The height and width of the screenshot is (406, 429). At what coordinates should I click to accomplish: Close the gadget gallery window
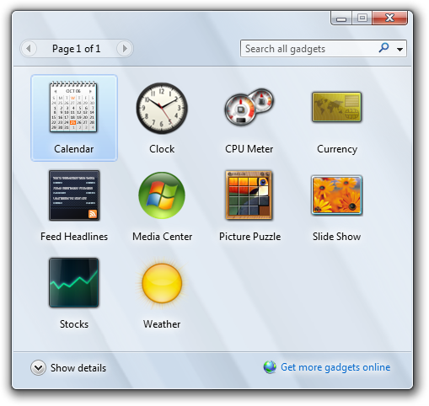[389, 18]
